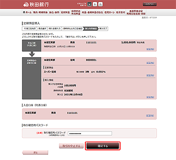Image resolution: width=176 pixels, height=160 pixels.
Task: Click the 5,000,000円 balance text
Action: pyautogui.click(x=128, y=43)
